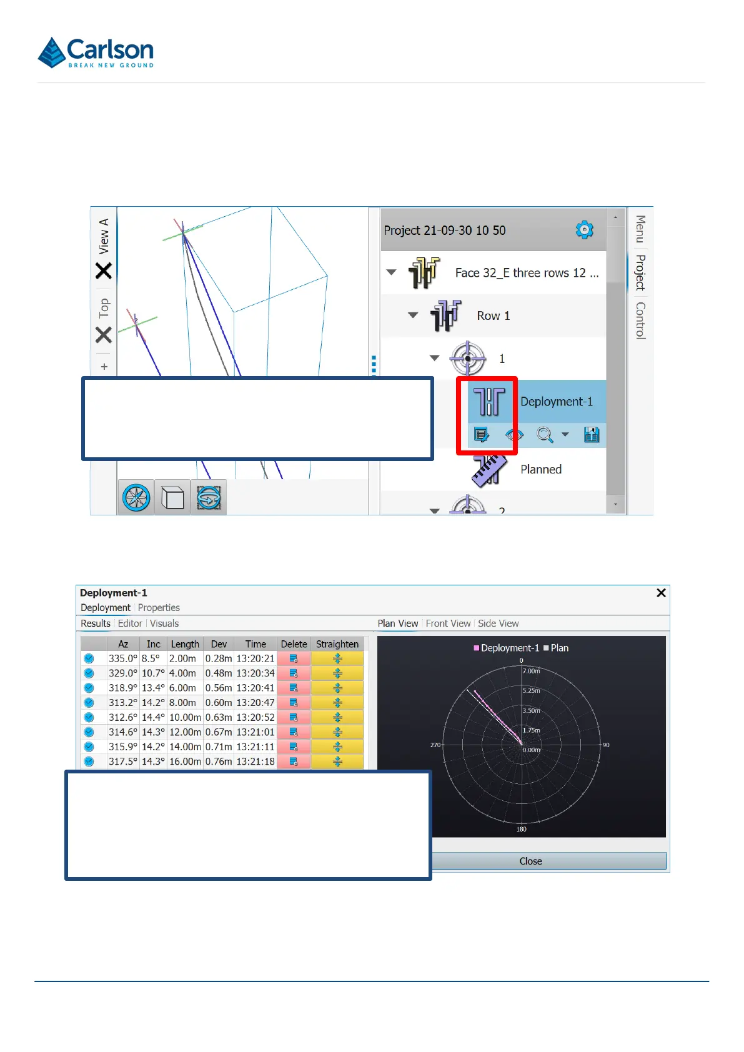Toggle check for the 12.00m row
Screen dimensions: 744x1052
pos(89,732)
